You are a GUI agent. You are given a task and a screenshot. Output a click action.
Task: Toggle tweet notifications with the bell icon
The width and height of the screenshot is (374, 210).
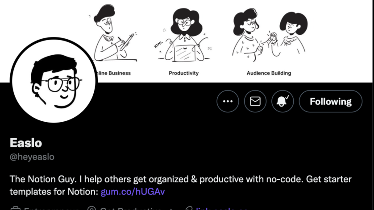(283, 101)
